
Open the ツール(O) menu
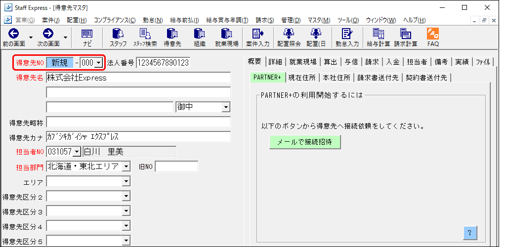348,20
